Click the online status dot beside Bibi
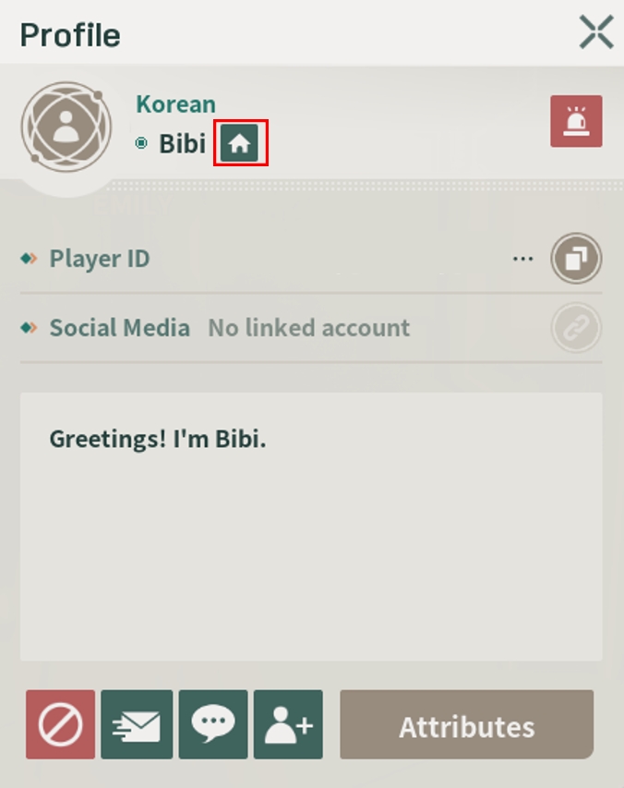 coord(141,143)
